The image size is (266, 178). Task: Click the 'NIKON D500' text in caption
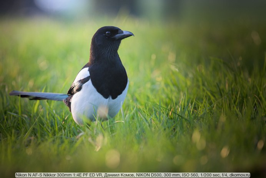click(x=135, y=175)
